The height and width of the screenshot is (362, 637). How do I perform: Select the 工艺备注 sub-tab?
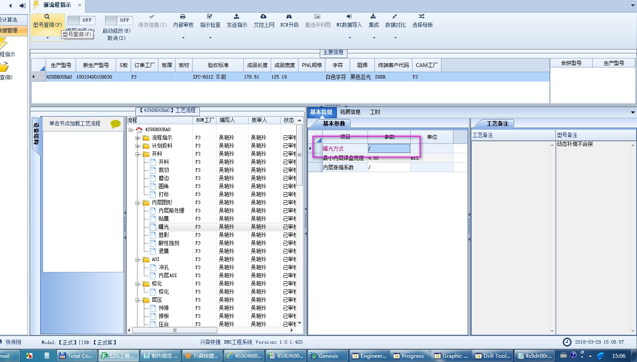pos(497,123)
